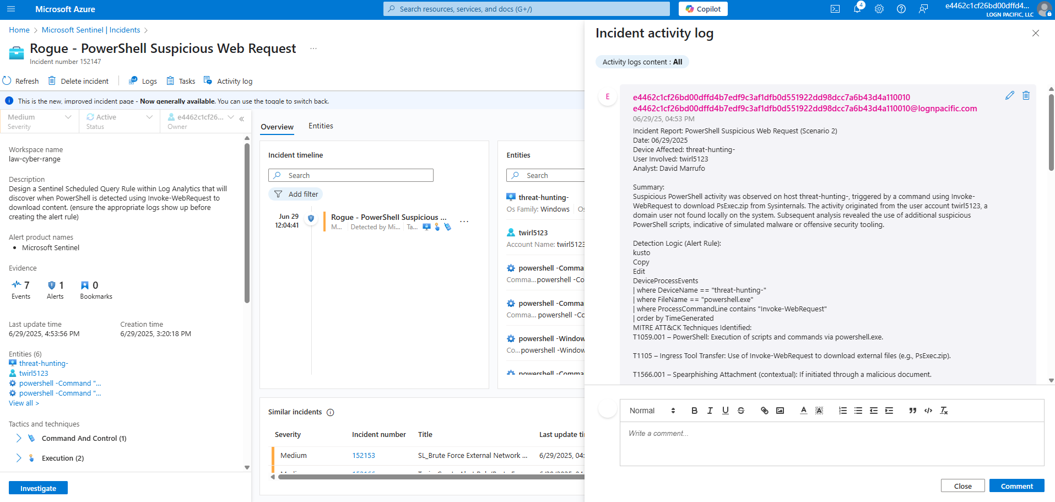
Task: Click the Incident timeline search field
Action: pos(351,175)
